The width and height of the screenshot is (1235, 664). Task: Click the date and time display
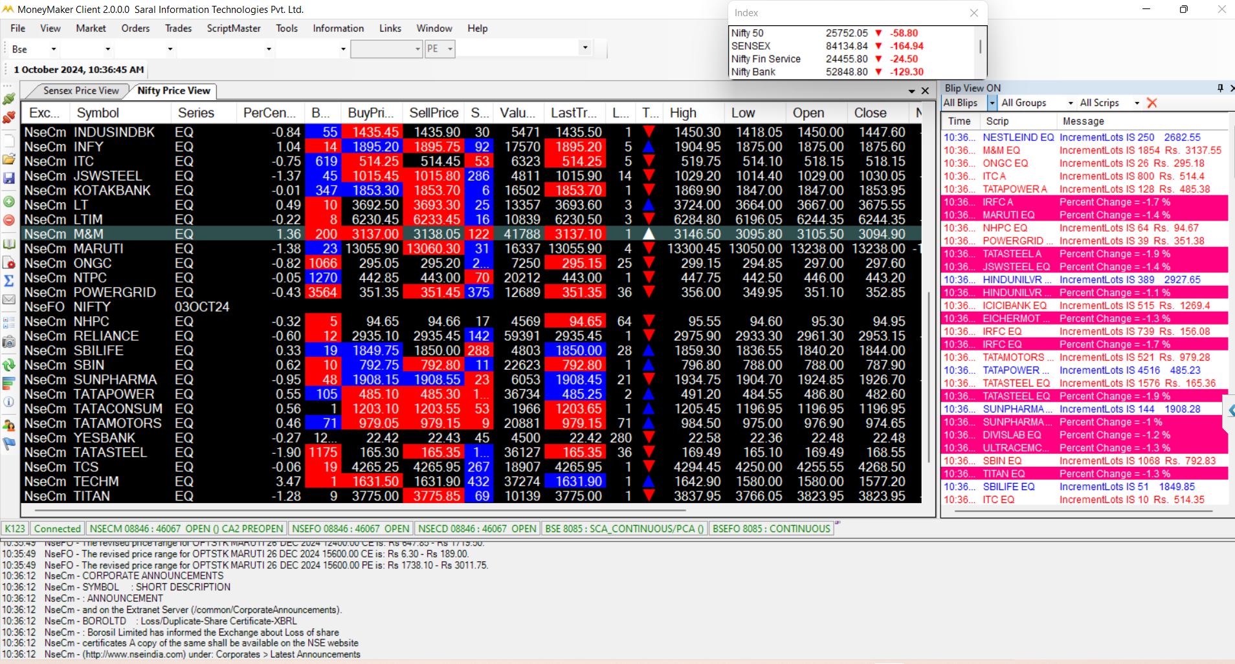[x=78, y=69]
